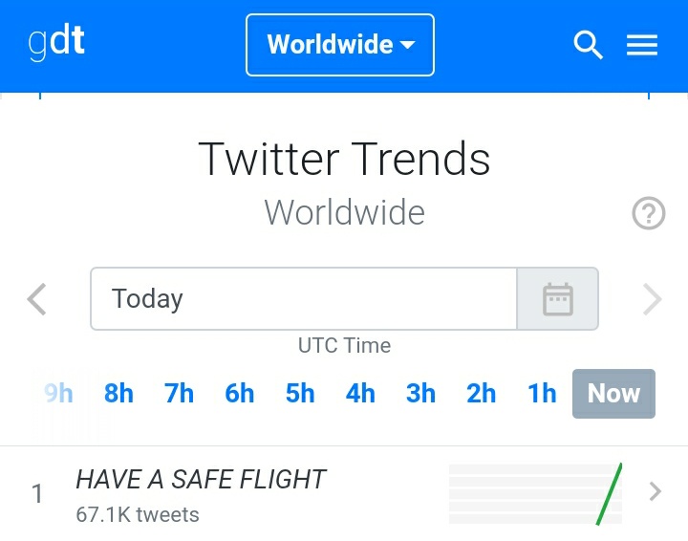The height and width of the screenshot is (541, 688).
Task: Go to previous day arrow
Action: pyautogui.click(x=36, y=299)
